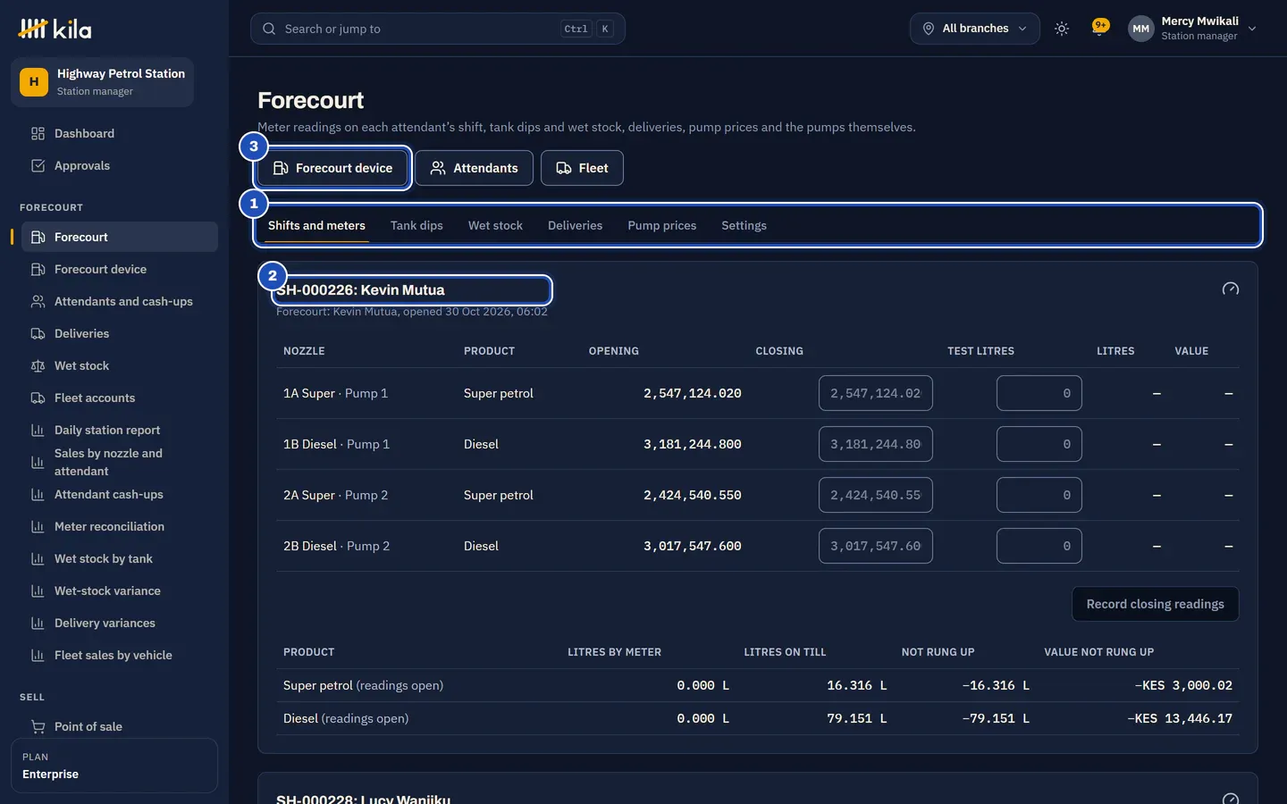The image size is (1287, 804).
Task: Switch to the Wet stock tab
Action: (495, 225)
